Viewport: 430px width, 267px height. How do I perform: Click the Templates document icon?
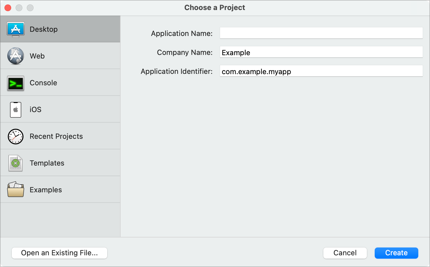[16, 163]
